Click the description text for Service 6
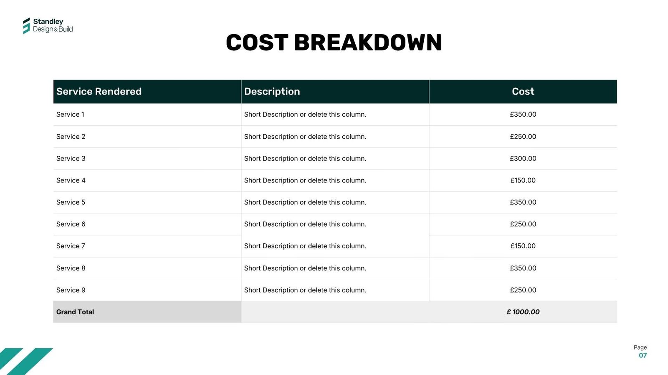Viewport: 668px width, 375px height. pos(305,224)
